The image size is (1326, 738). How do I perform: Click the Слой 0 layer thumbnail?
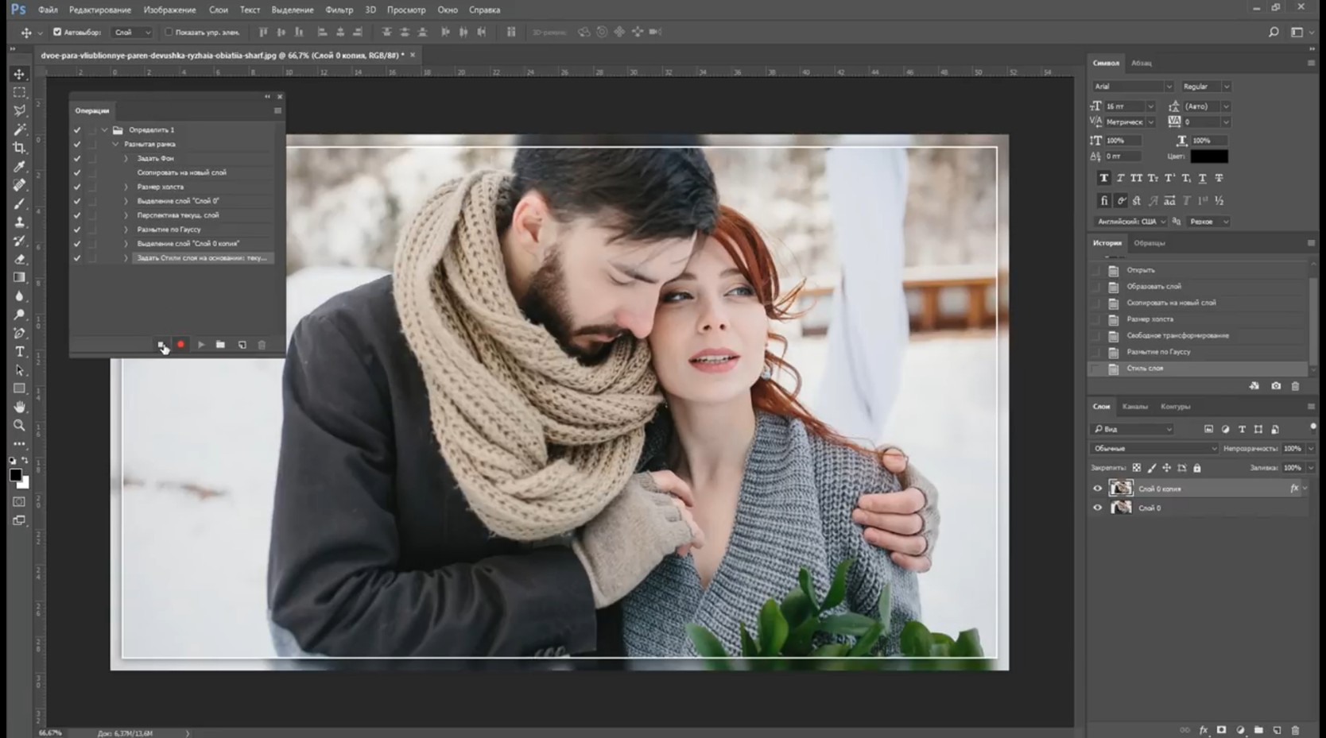1121,508
